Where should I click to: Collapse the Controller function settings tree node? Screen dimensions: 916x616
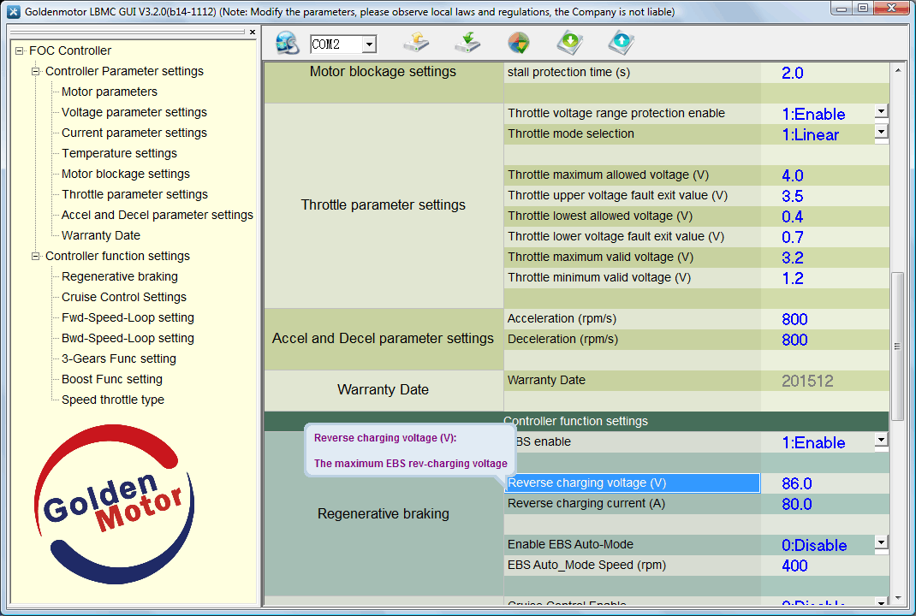pos(36,256)
